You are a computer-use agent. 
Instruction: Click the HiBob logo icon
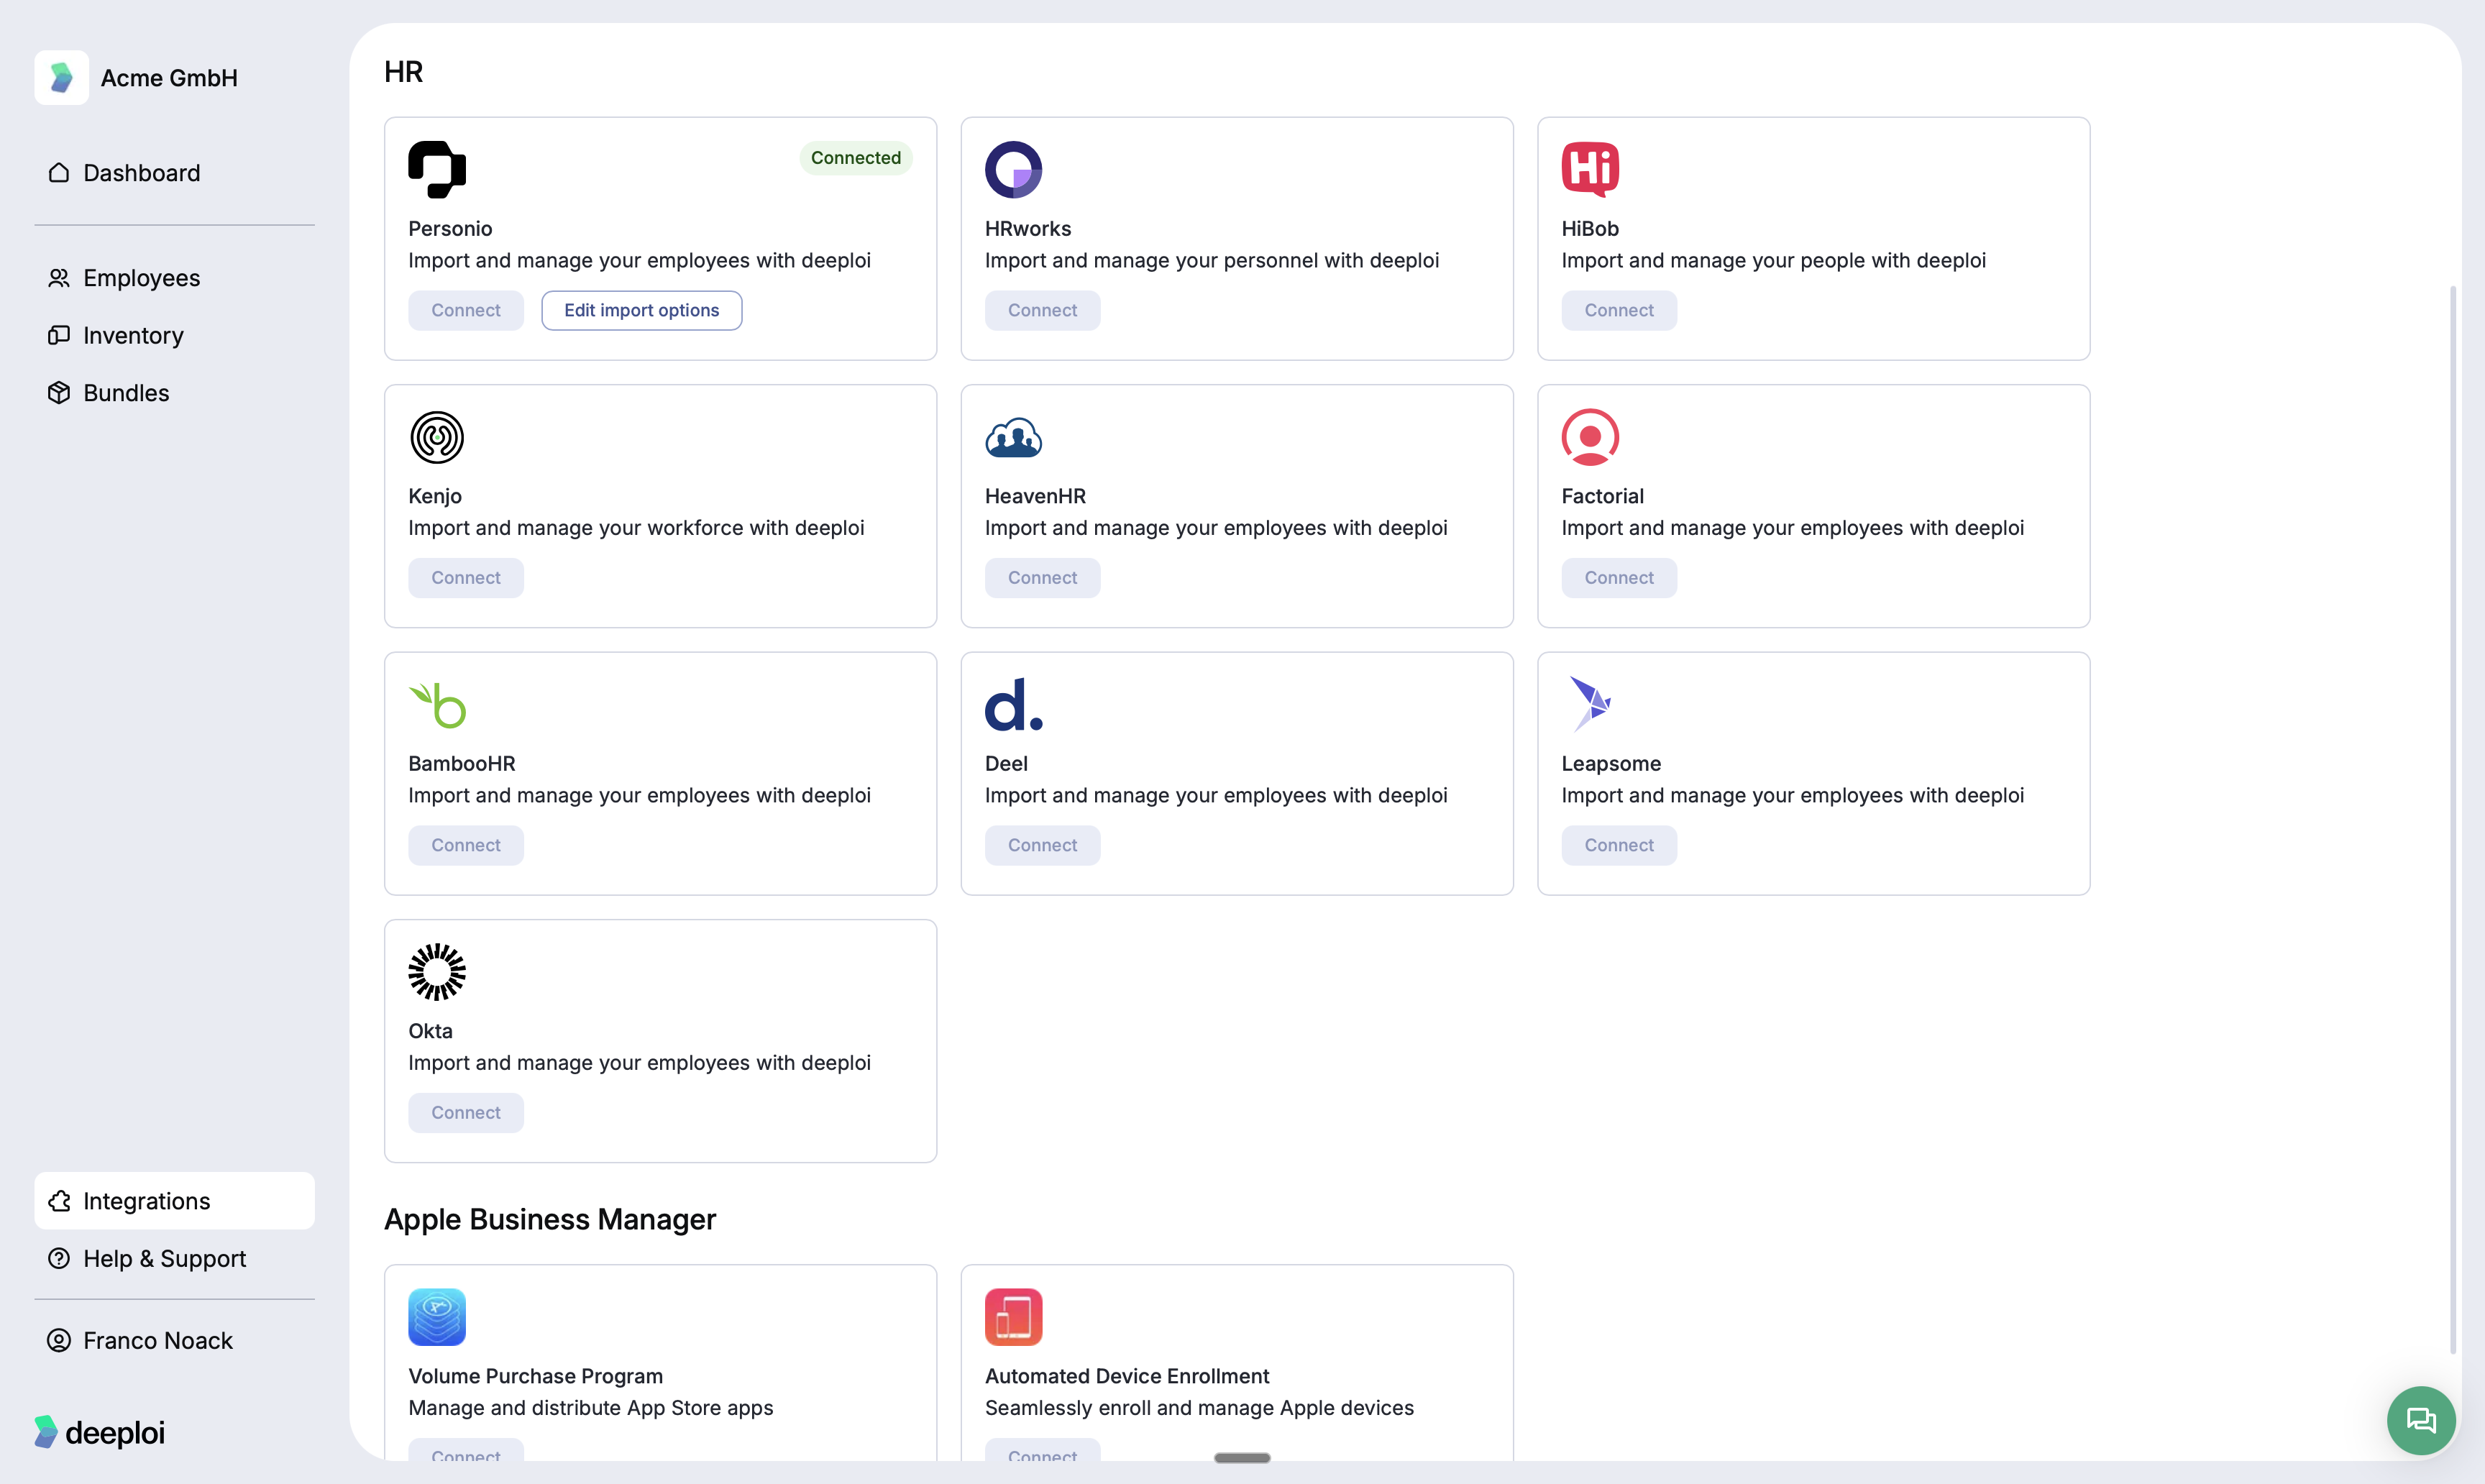[1590, 170]
